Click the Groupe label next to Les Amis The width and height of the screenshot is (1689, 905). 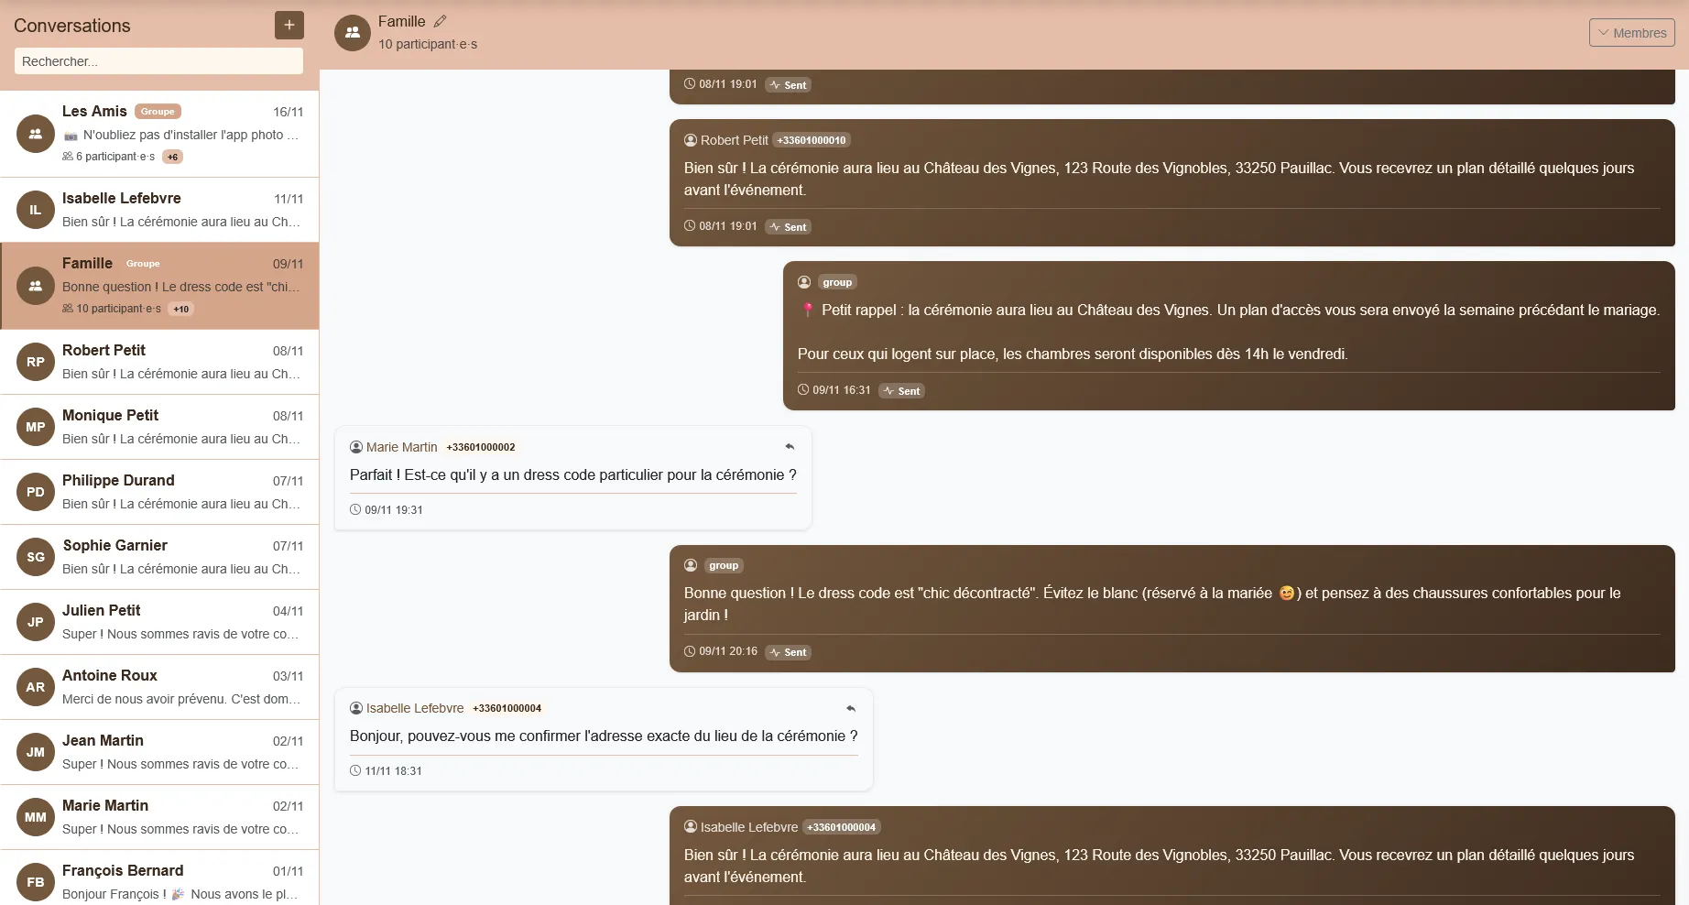pyautogui.click(x=157, y=111)
